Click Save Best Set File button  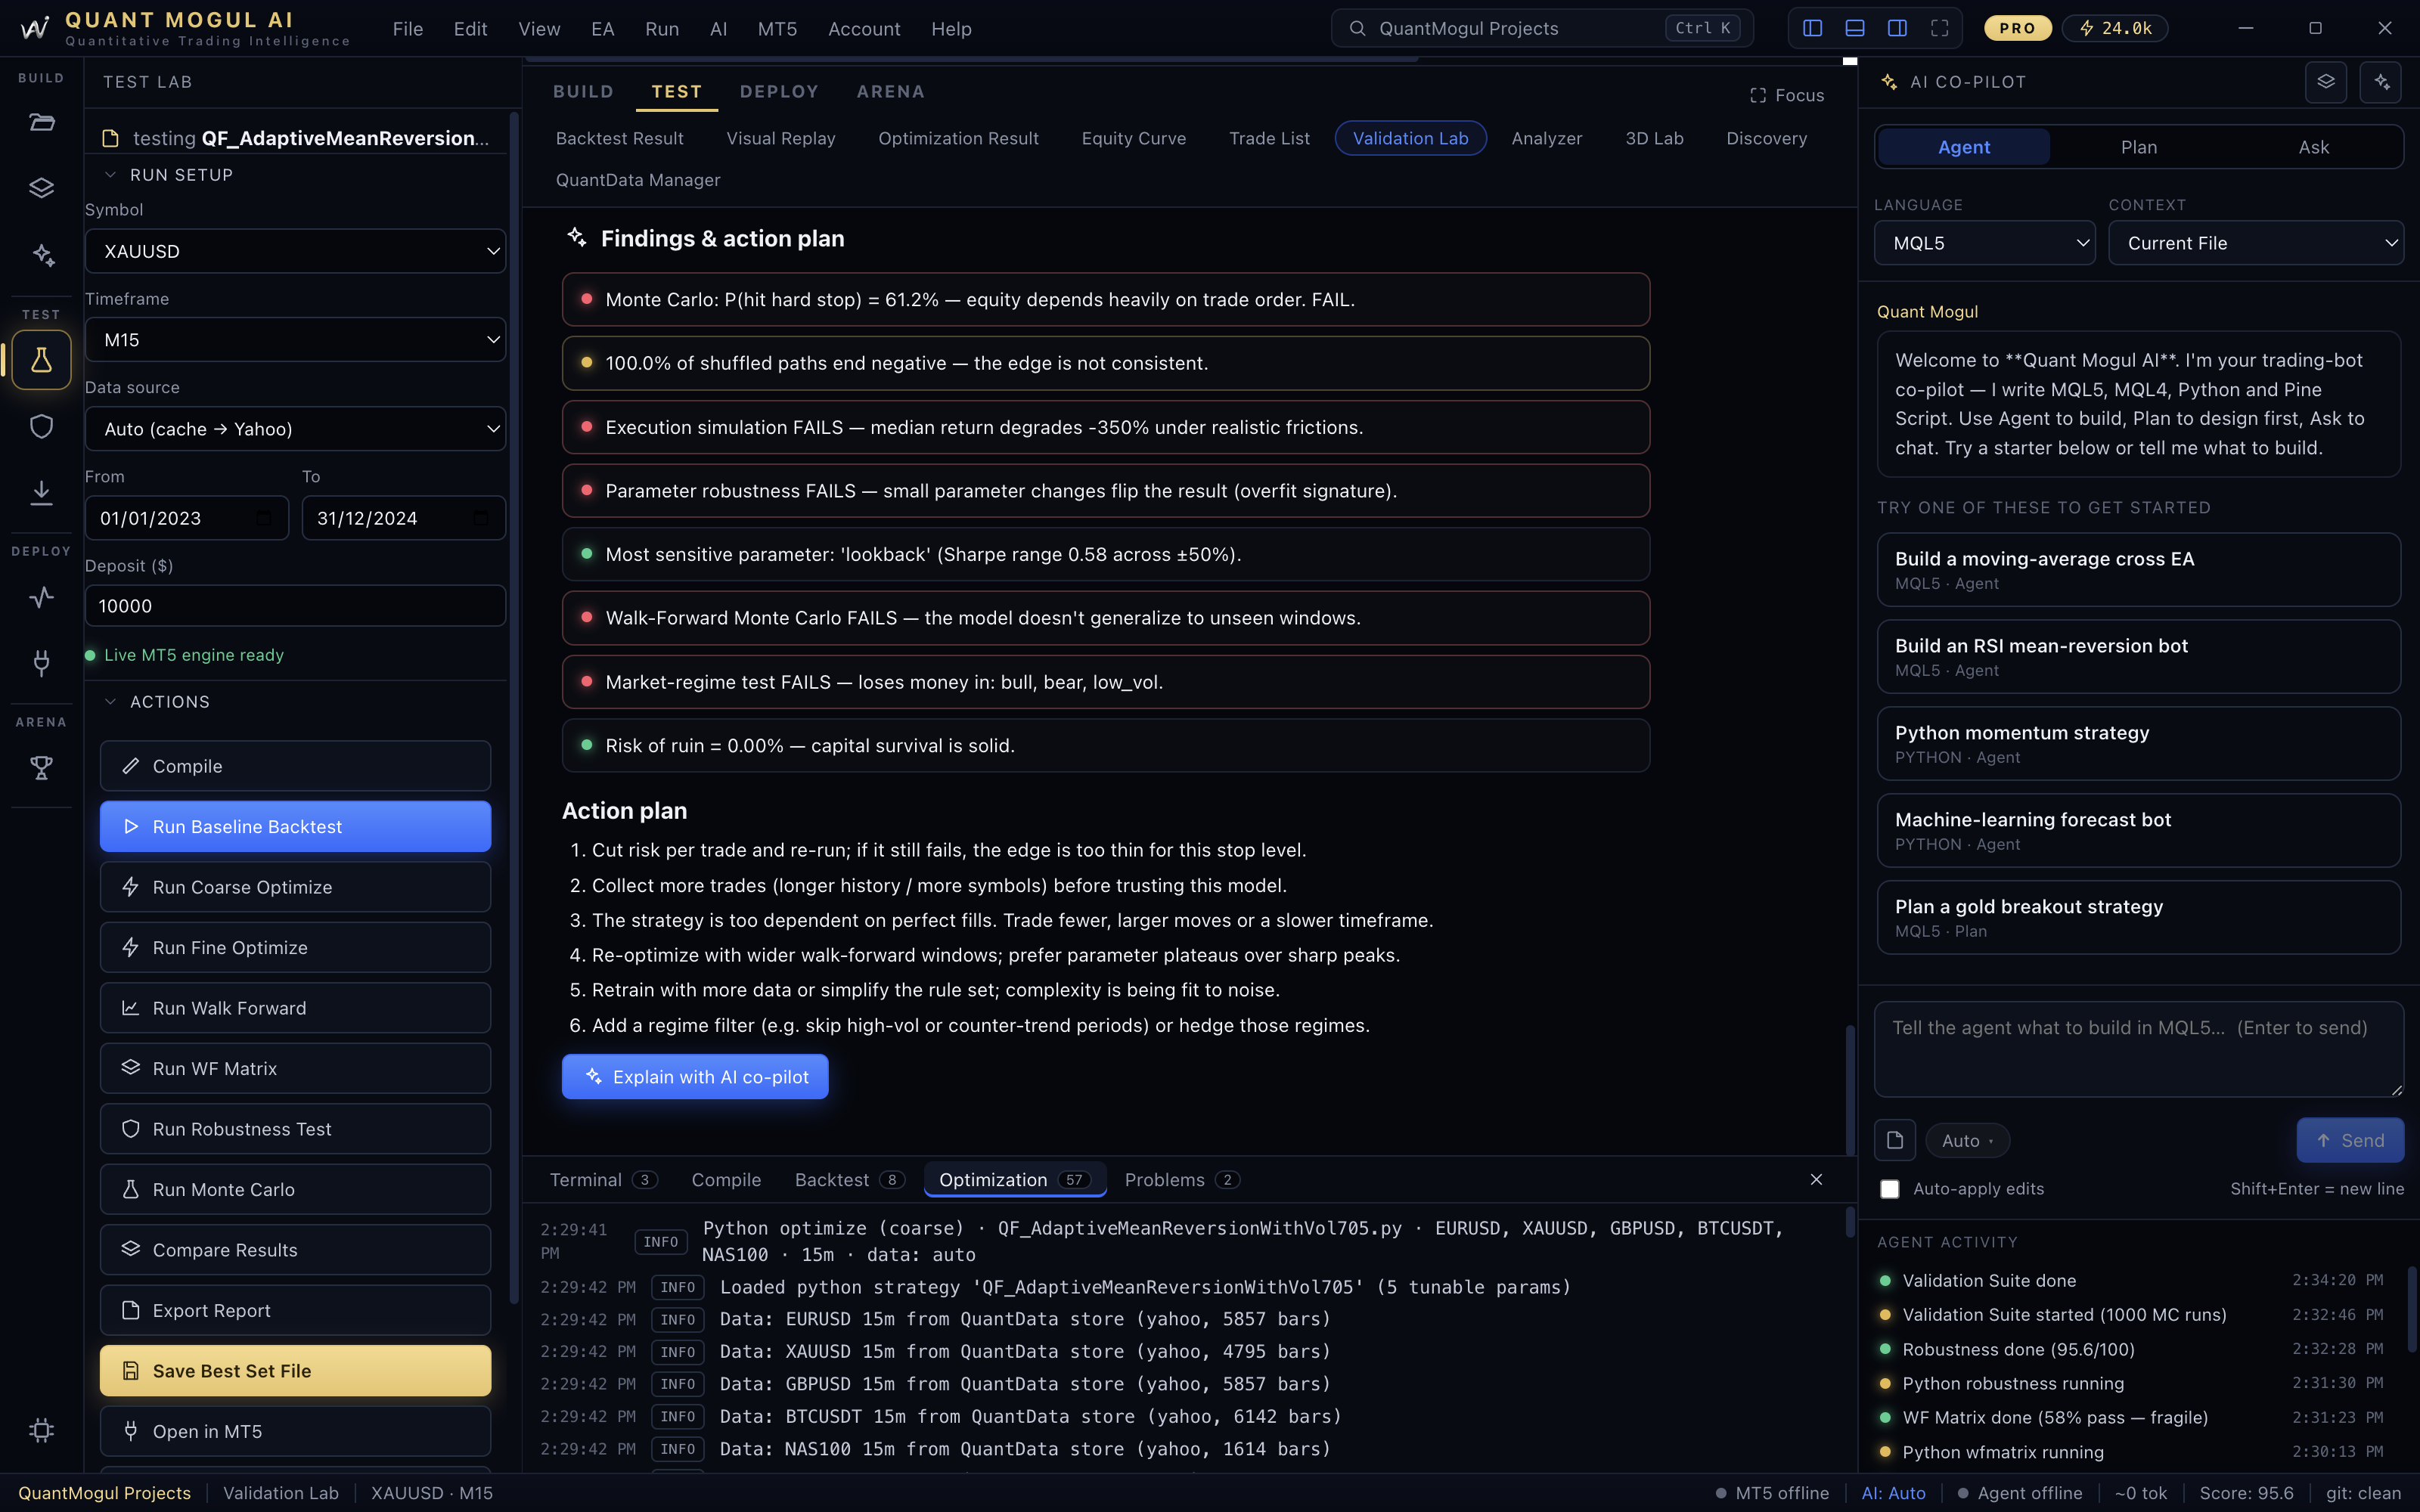(x=295, y=1371)
